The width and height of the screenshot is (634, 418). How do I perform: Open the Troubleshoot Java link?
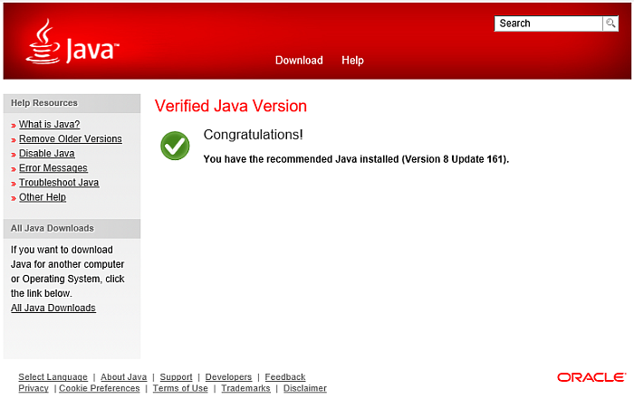[59, 183]
